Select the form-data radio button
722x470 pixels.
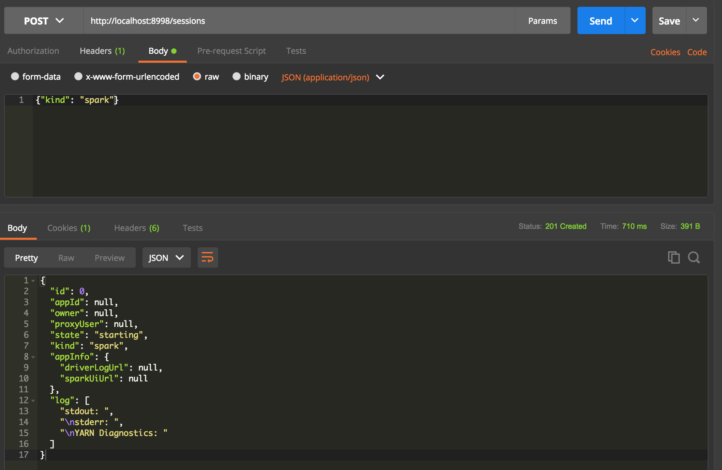point(15,77)
